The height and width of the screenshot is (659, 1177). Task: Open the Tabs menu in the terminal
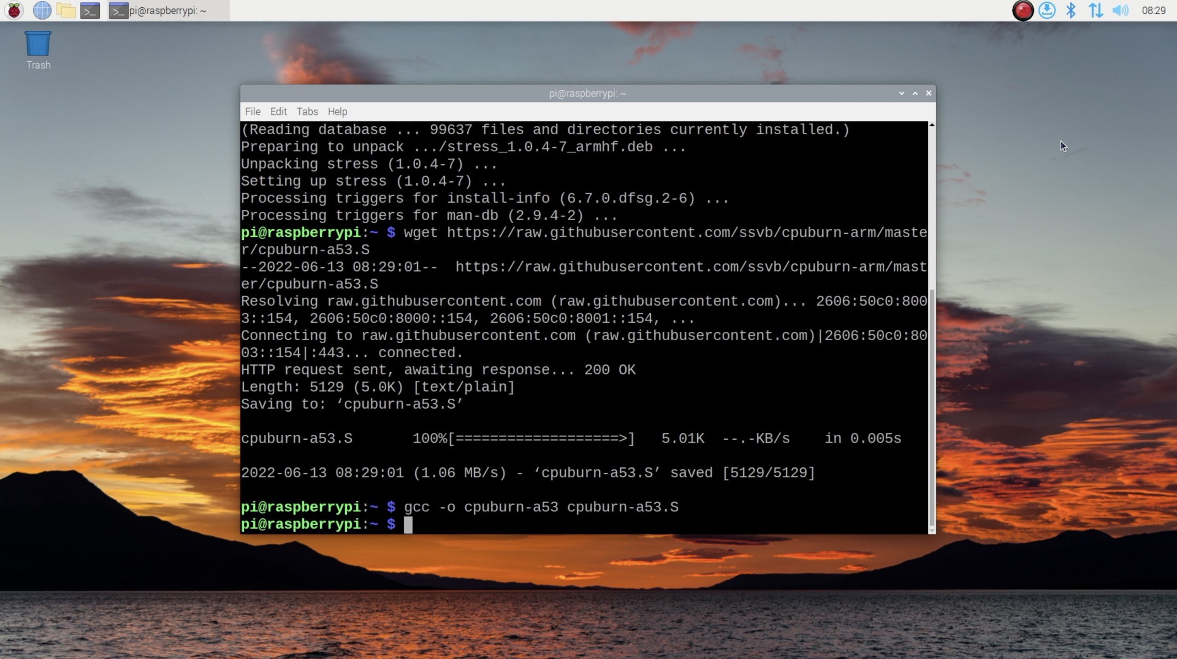[x=307, y=112]
